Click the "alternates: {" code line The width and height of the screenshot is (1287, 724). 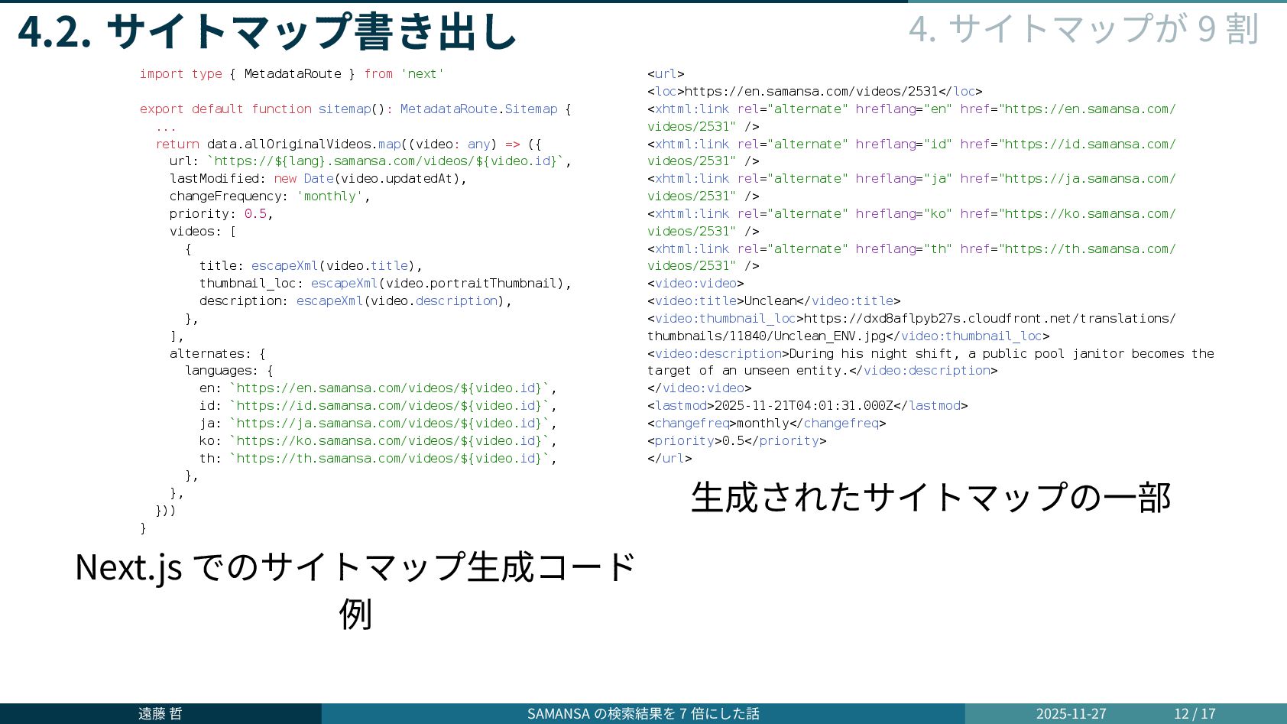[218, 353]
